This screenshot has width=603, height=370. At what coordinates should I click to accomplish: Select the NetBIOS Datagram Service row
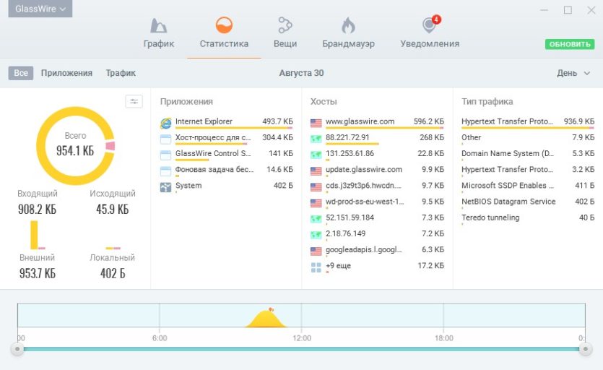pyautogui.click(x=528, y=202)
